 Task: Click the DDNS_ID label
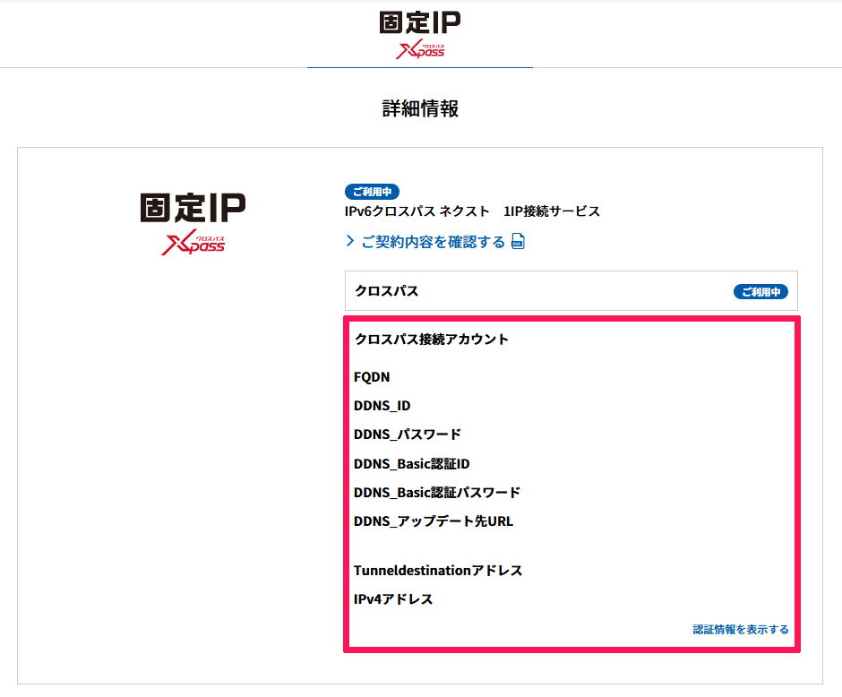(x=382, y=406)
